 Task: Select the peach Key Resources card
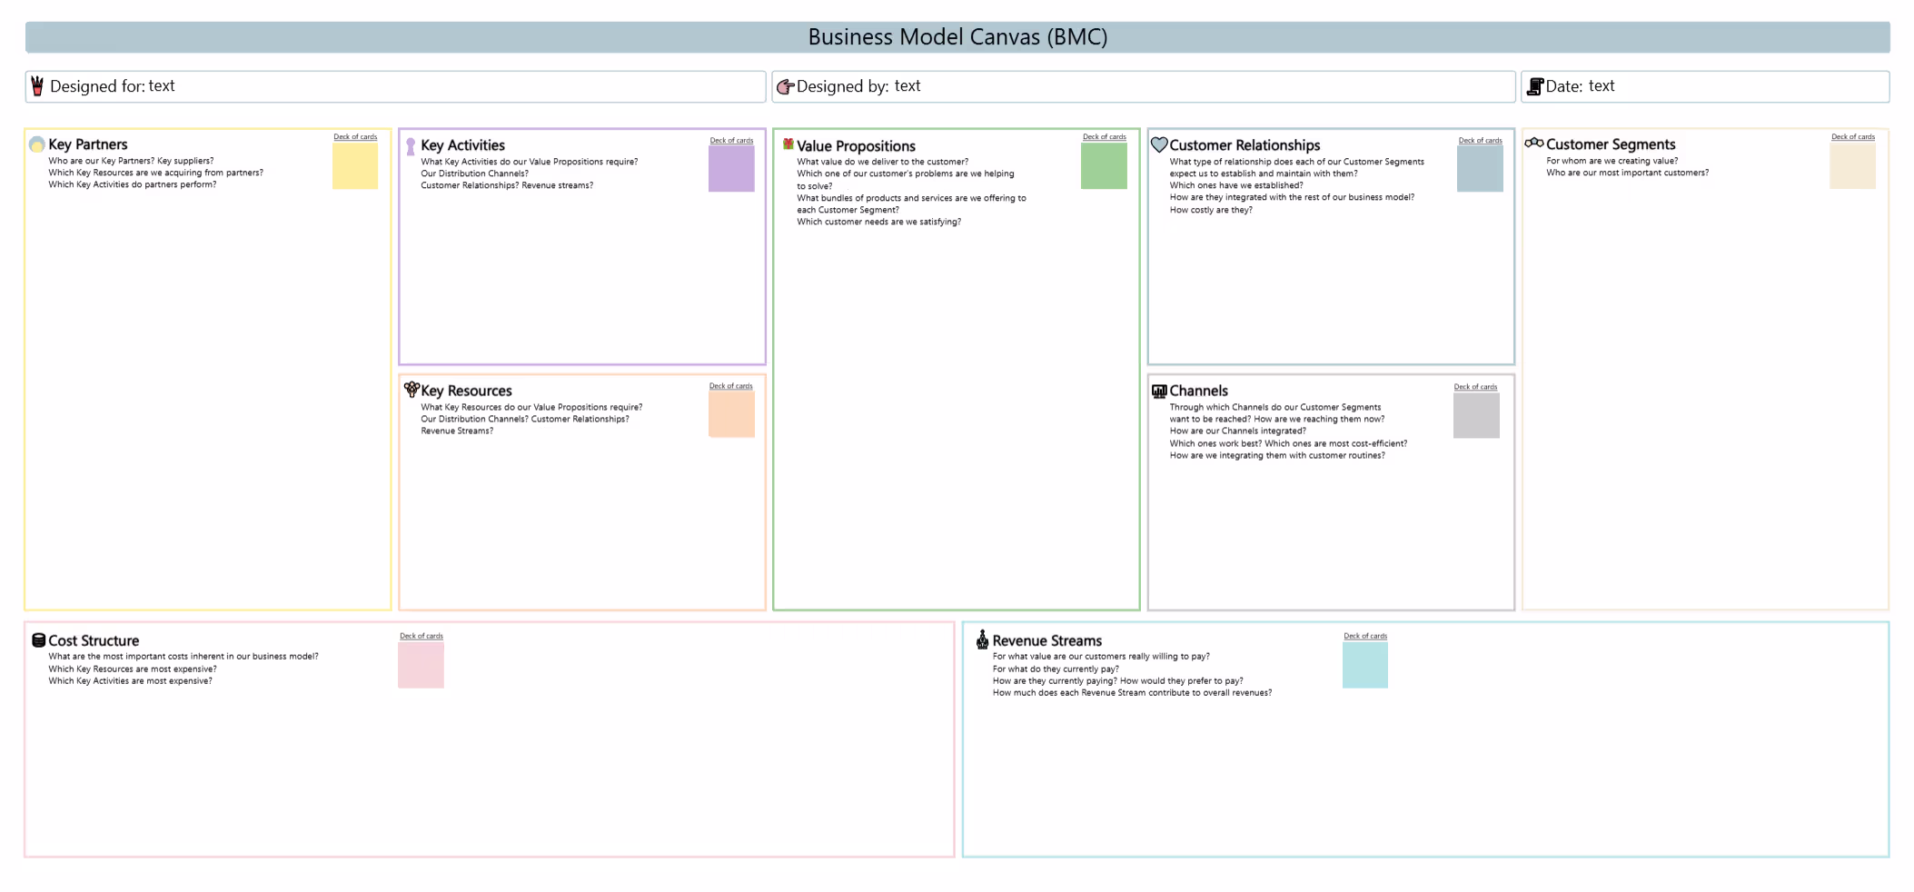point(731,414)
